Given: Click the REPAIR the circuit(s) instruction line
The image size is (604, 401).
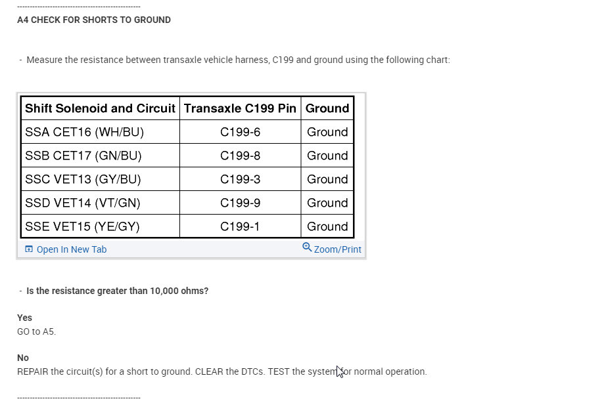Looking at the screenshot, I should pos(221,371).
